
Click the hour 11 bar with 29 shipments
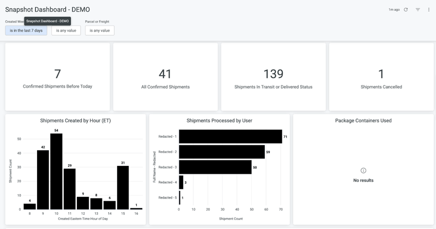[69, 189]
